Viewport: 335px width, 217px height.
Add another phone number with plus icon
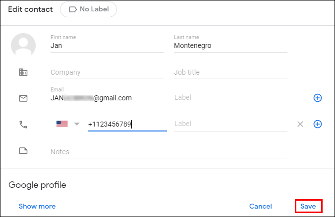(318, 124)
